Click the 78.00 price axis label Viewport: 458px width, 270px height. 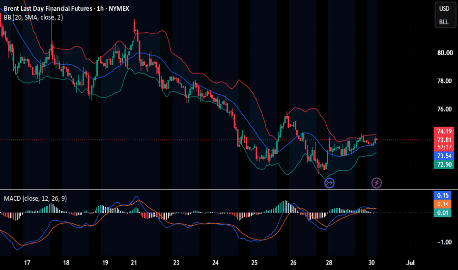pos(445,81)
